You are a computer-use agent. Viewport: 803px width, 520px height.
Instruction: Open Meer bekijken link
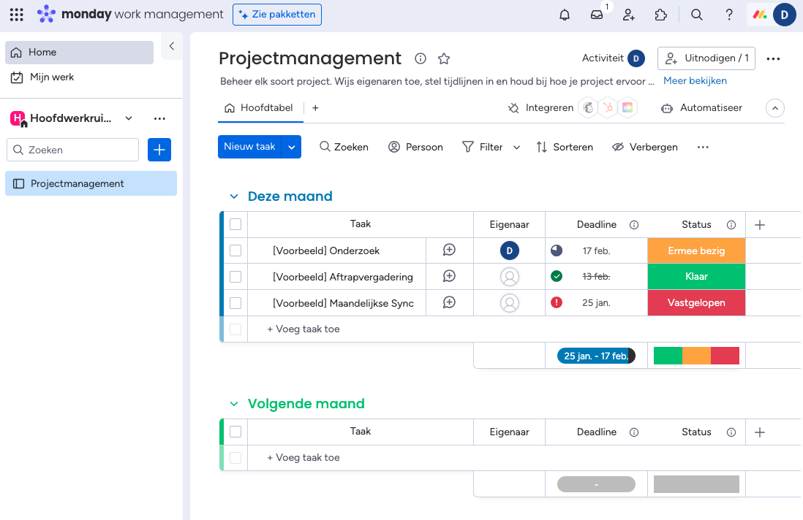695,81
